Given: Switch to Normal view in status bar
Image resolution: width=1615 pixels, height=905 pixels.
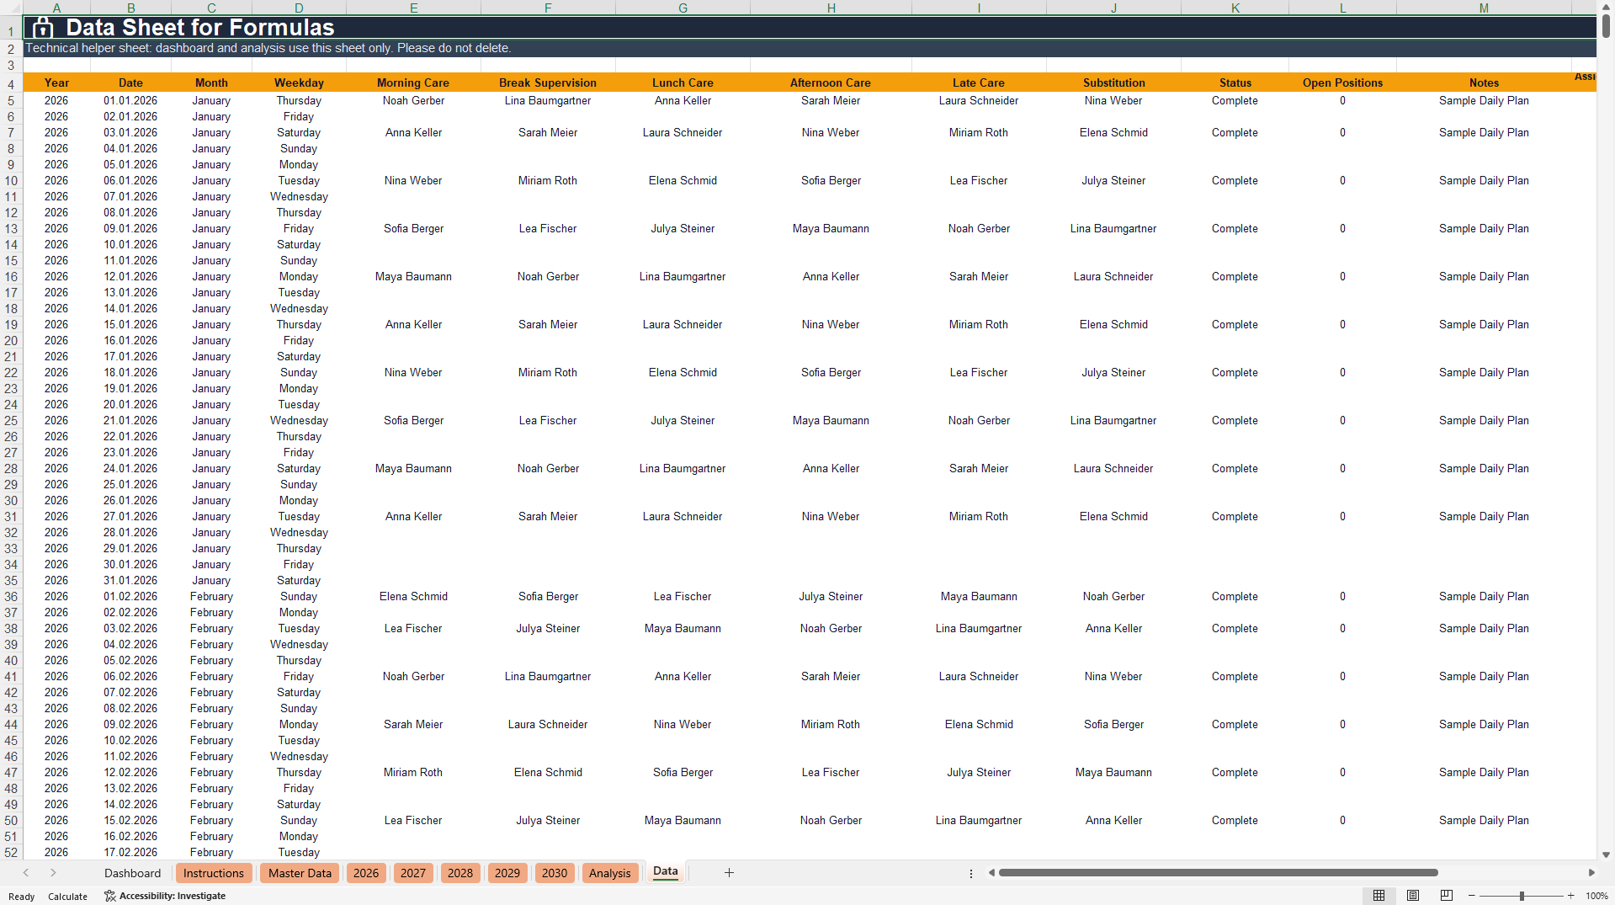Looking at the screenshot, I should (x=1379, y=896).
